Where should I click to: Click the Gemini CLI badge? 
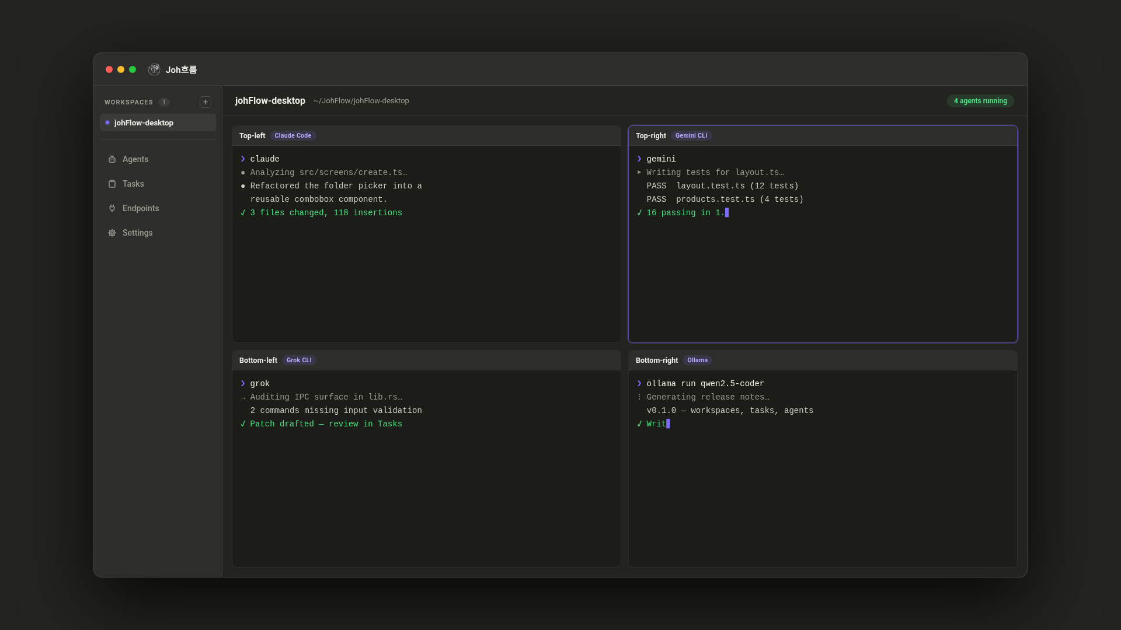click(691, 135)
